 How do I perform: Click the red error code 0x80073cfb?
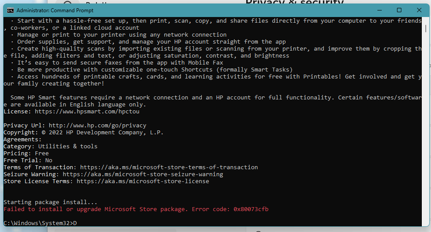[251, 209]
